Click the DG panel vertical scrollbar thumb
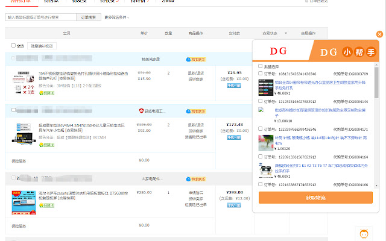The image size is (386, 241). pyautogui.click(x=376, y=83)
